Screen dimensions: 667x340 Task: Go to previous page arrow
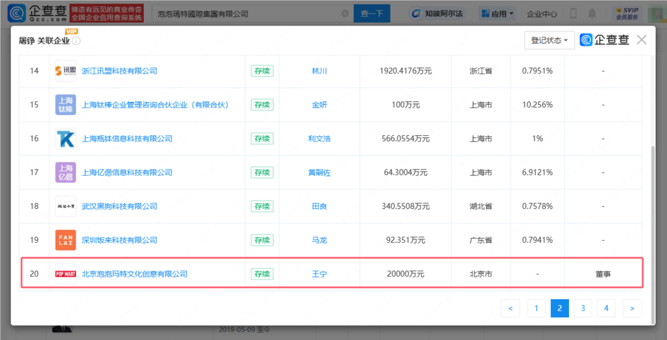(511, 308)
